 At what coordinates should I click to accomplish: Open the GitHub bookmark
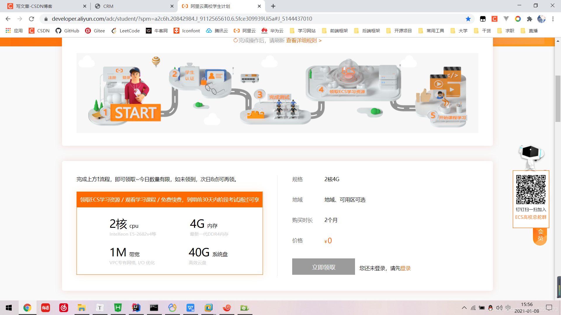point(67,31)
